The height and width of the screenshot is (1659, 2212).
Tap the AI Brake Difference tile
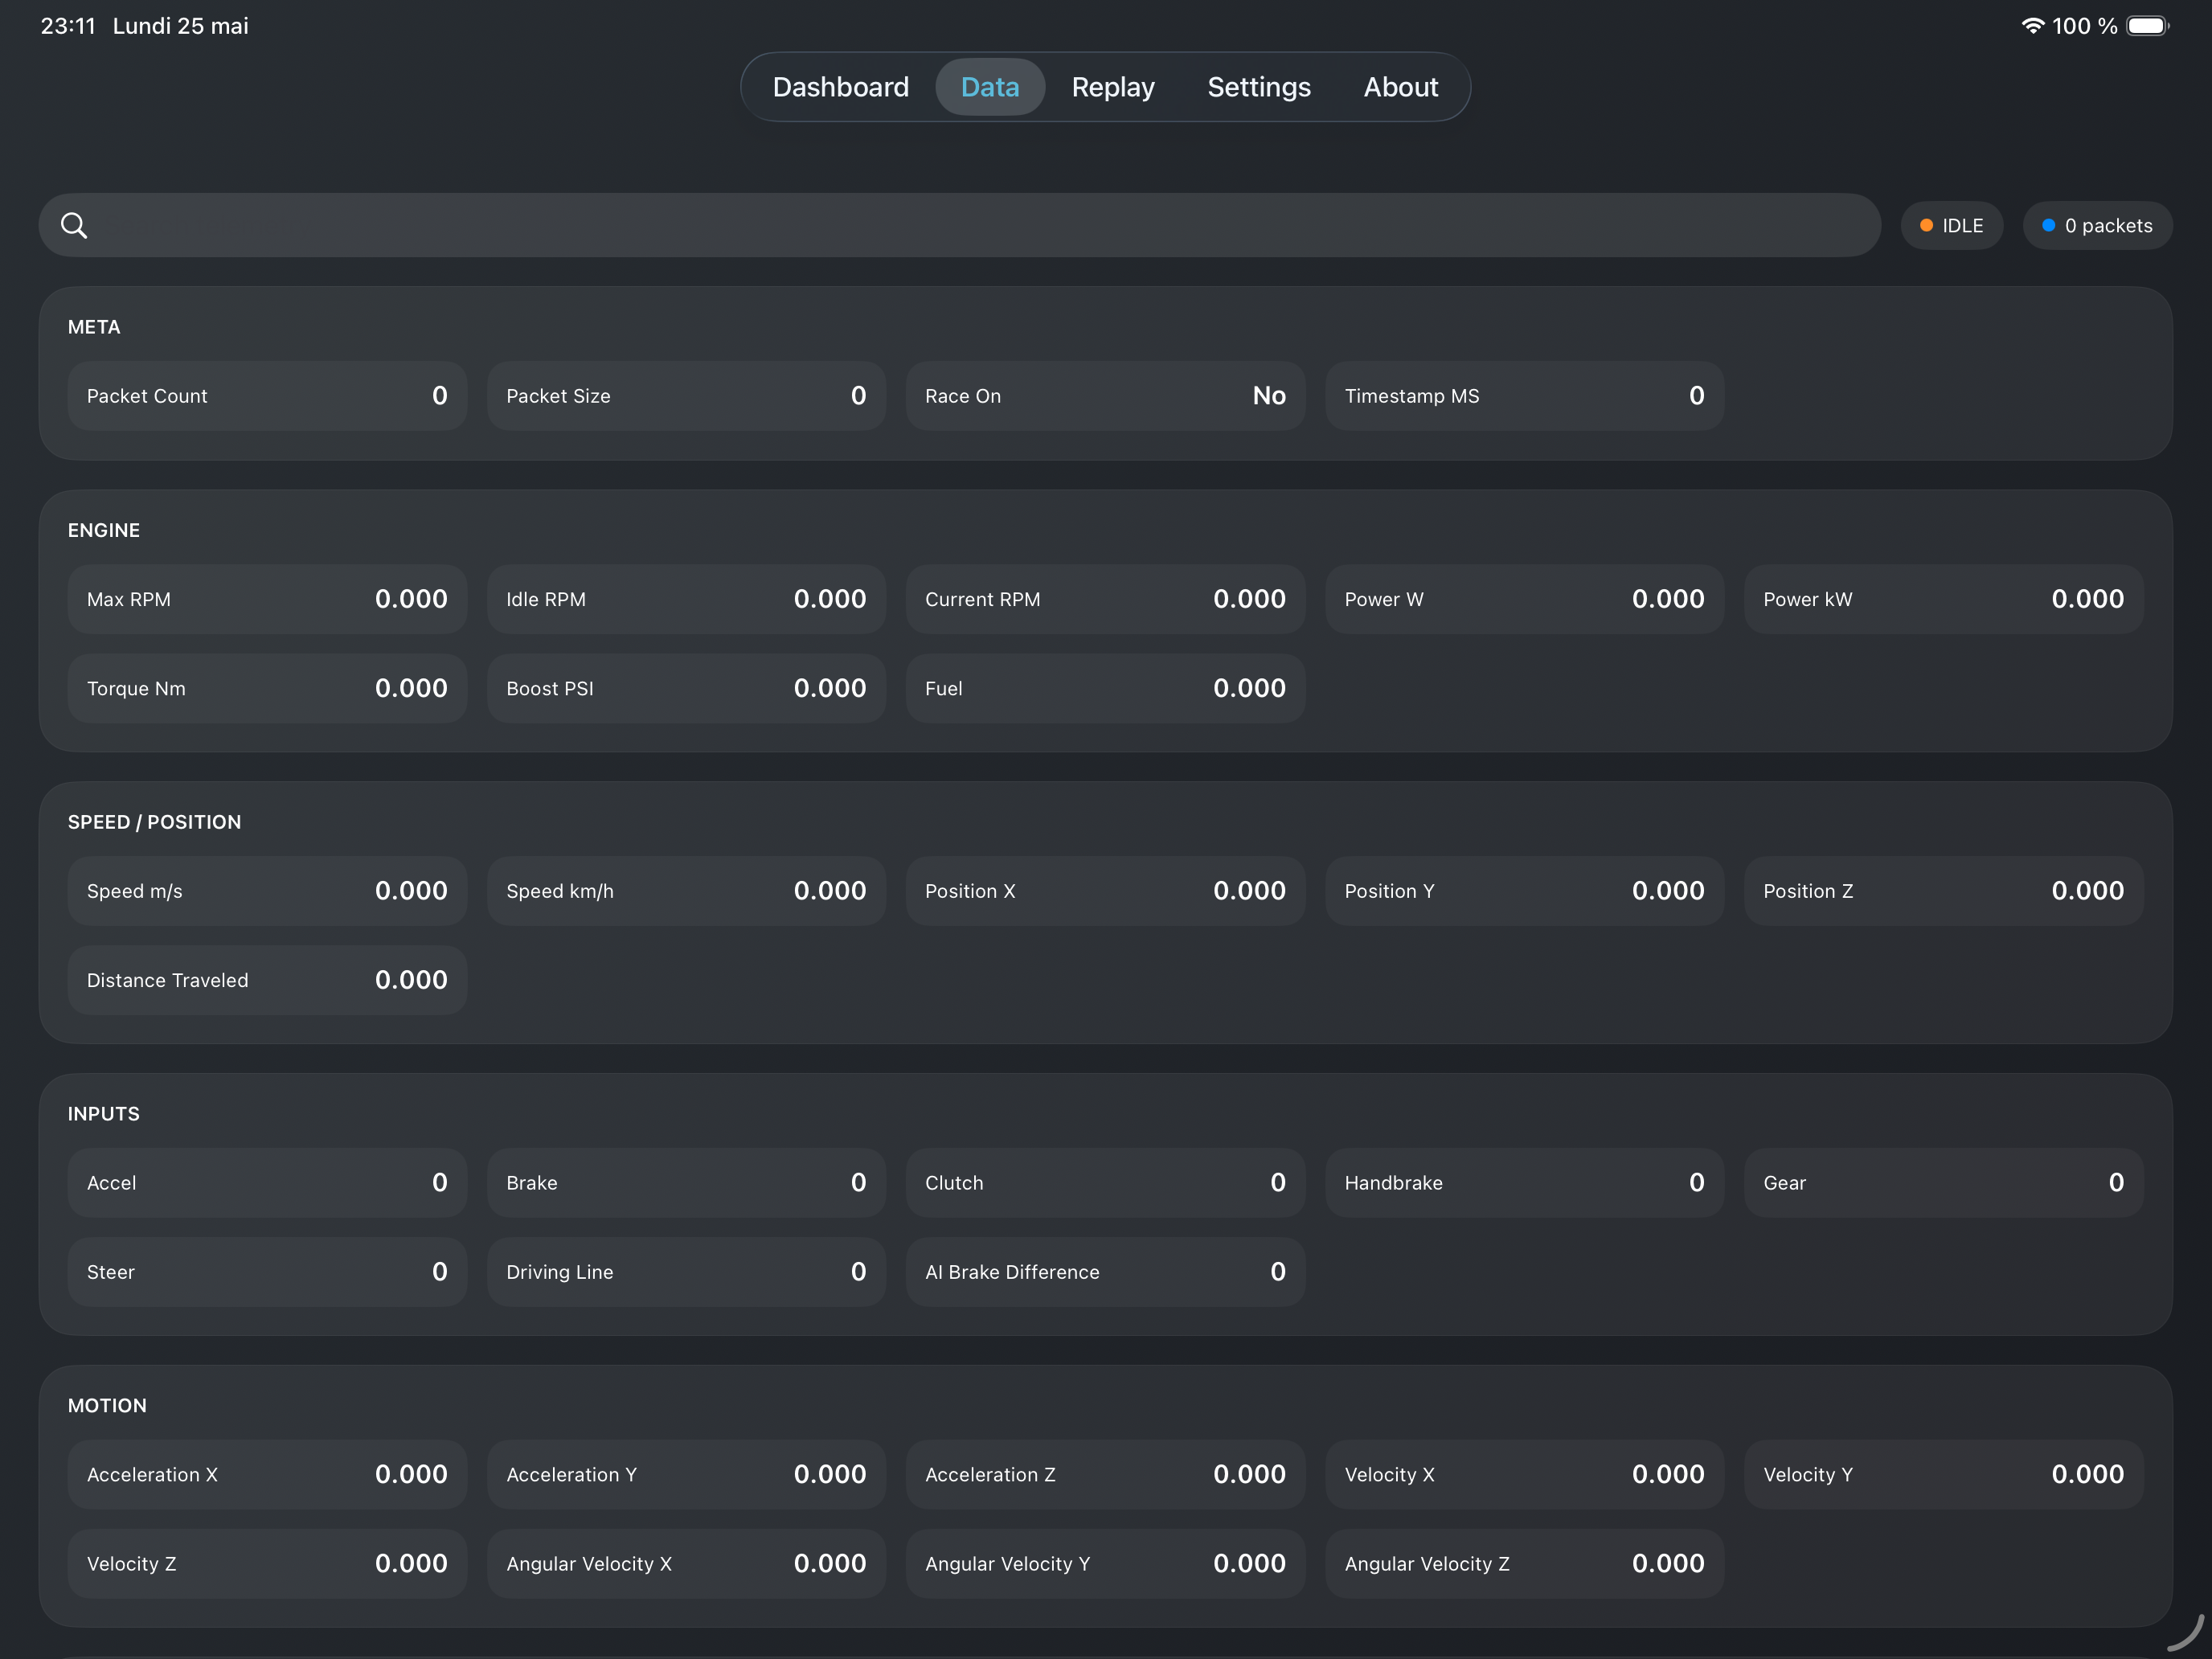pyautogui.click(x=1105, y=1272)
